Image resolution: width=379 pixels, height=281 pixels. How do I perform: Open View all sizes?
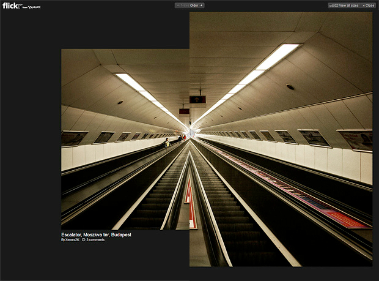coord(344,6)
